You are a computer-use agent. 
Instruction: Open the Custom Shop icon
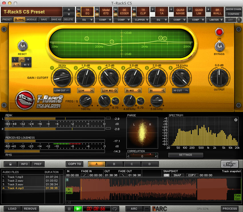click(229, 164)
